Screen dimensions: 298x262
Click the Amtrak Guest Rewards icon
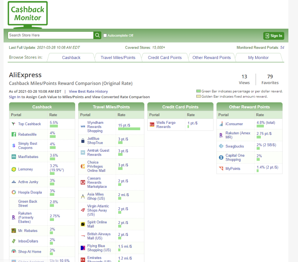(83, 152)
